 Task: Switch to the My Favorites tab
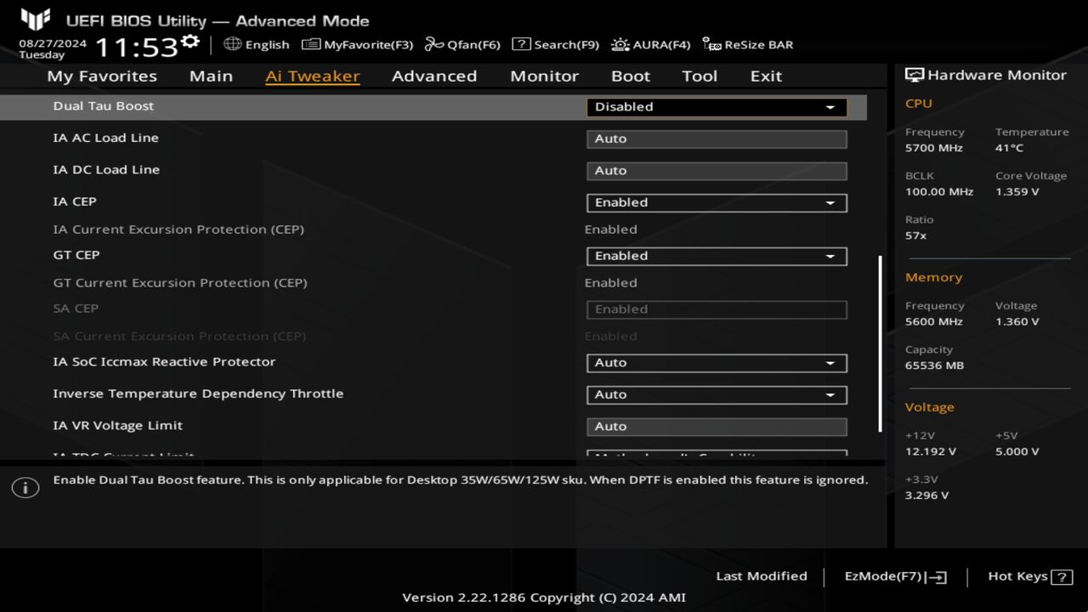pyautogui.click(x=102, y=76)
